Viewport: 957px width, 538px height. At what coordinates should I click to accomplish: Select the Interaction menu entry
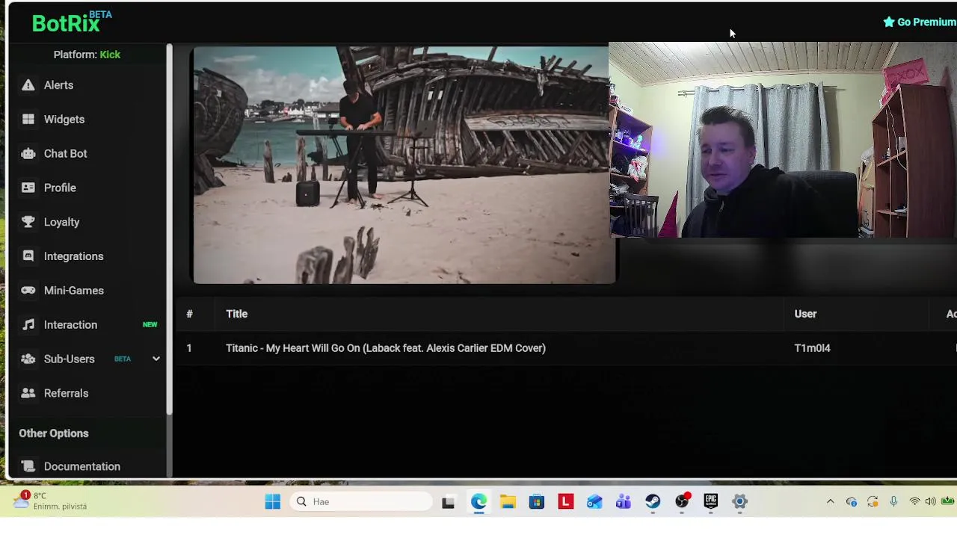[x=70, y=325]
